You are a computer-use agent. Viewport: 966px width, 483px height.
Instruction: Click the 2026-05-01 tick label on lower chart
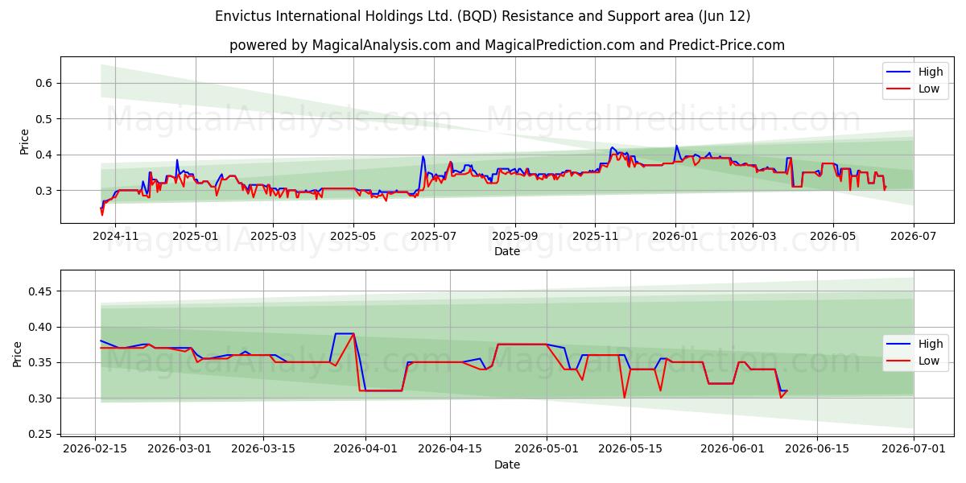pos(547,450)
